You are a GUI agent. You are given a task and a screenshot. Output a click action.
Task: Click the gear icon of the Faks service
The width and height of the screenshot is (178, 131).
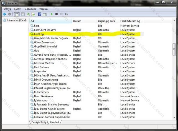coord(32,26)
